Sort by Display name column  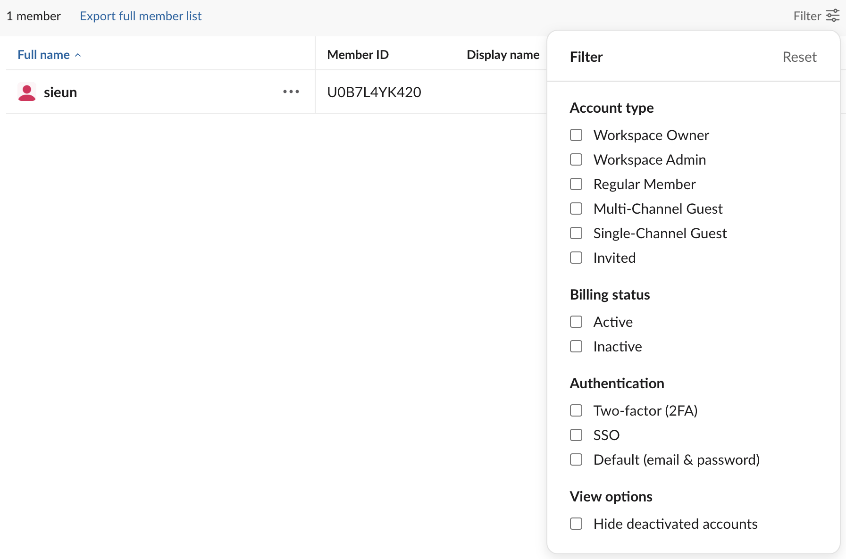(x=503, y=55)
